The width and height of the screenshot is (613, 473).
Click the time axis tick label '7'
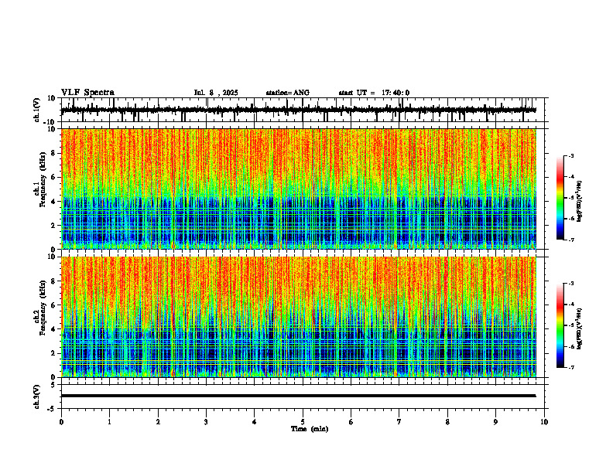399,422
